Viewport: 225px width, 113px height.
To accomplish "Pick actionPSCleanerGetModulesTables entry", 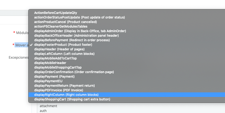I will (x=127, y=27).
